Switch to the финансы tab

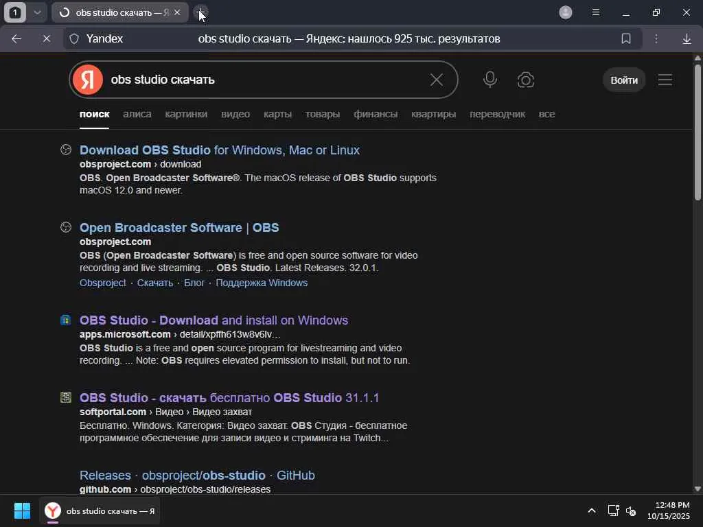pos(376,115)
